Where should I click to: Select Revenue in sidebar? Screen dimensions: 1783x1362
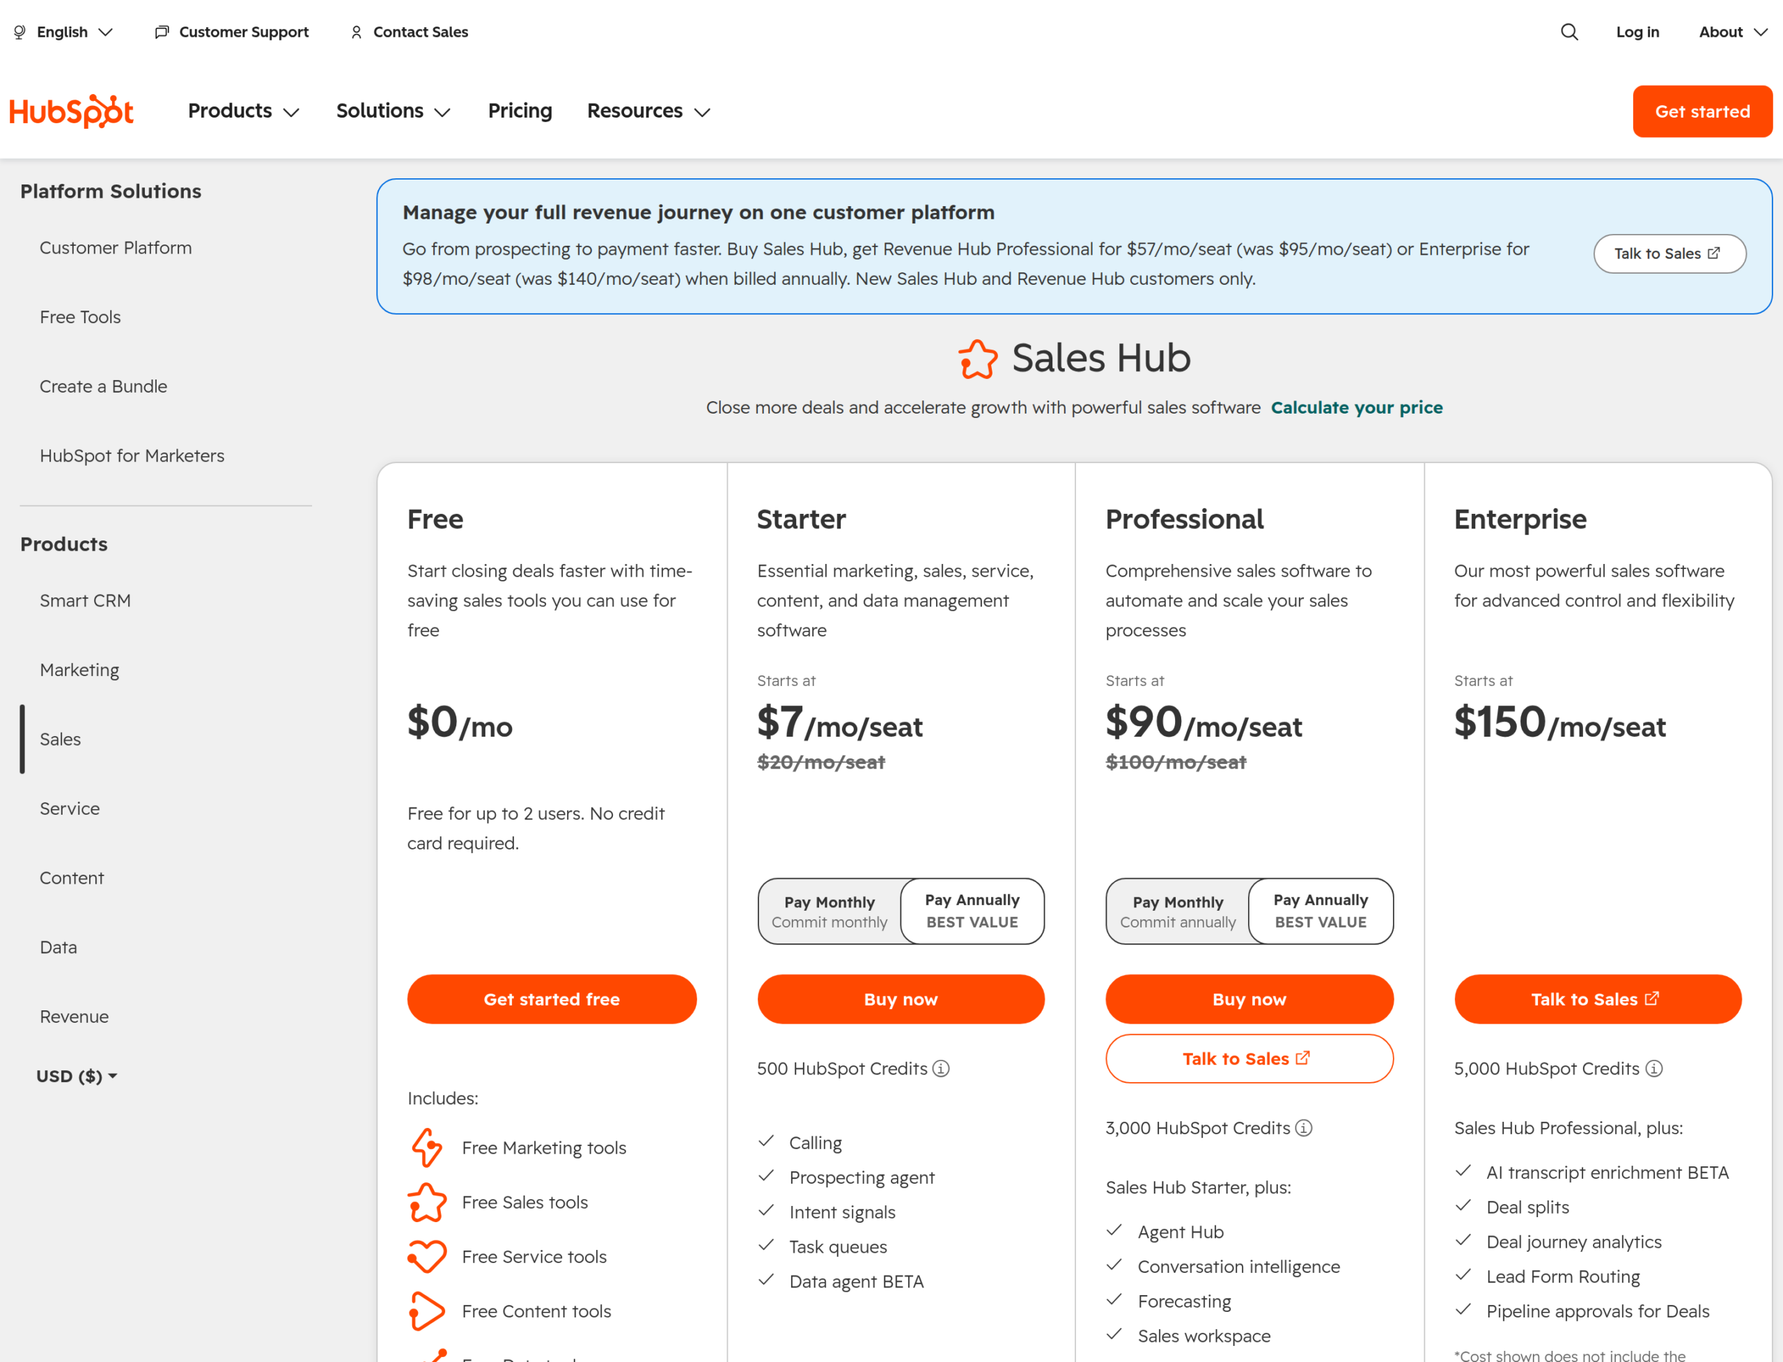(74, 1017)
